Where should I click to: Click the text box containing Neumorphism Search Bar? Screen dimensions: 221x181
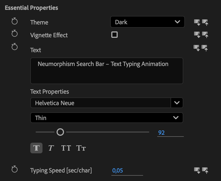(107, 71)
